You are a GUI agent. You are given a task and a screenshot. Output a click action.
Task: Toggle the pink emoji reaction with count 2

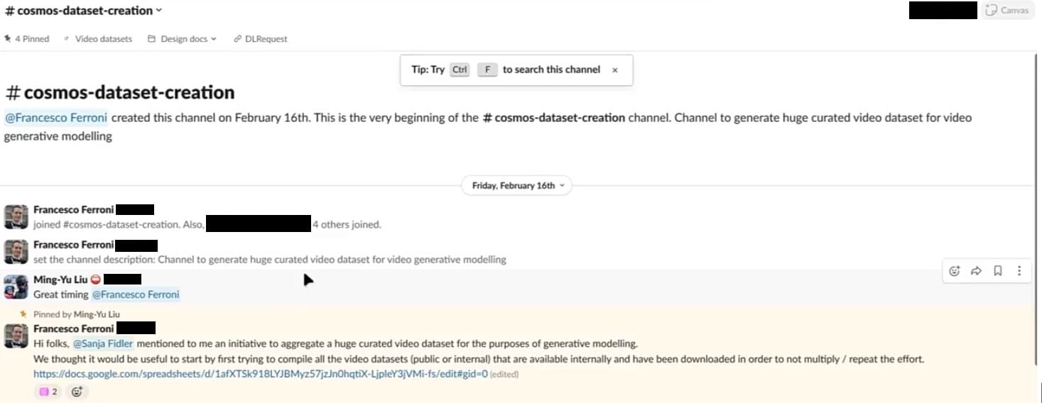48,392
